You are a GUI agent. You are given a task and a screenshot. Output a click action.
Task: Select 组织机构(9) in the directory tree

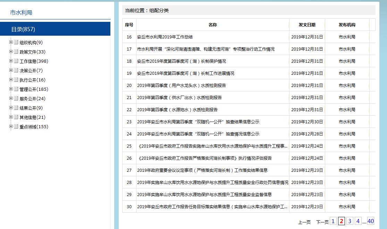pyautogui.click(x=31, y=43)
